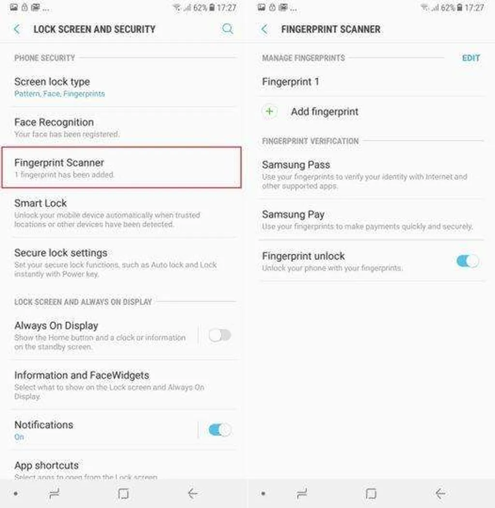
Task: Tap the search magnifier icon
Action: (x=227, y=29)
